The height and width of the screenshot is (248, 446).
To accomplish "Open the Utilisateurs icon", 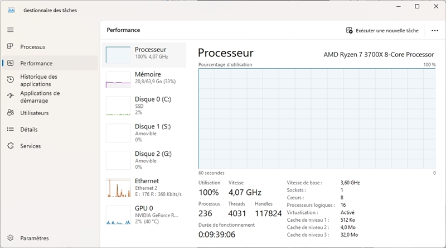I will tap(10, 113).
